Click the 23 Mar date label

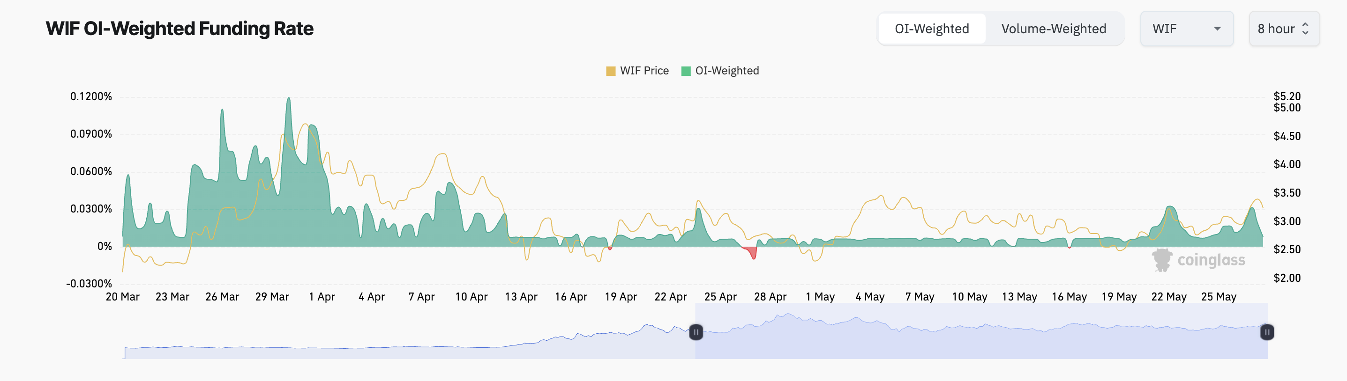pos(172,297)
